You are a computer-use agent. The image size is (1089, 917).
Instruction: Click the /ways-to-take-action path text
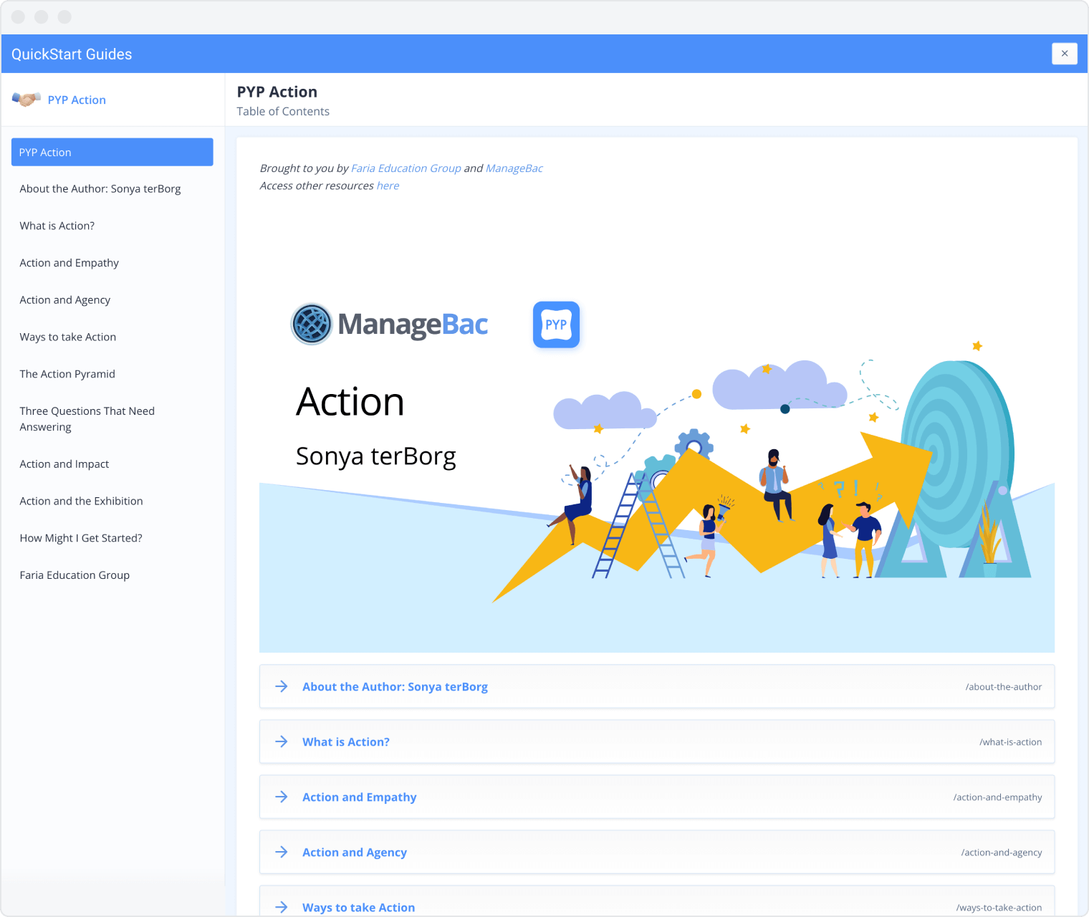(999, 908)
